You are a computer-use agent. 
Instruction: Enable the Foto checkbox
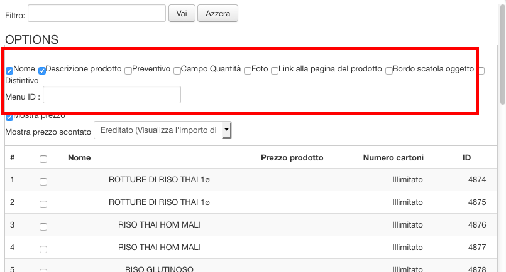coord(248,71)
